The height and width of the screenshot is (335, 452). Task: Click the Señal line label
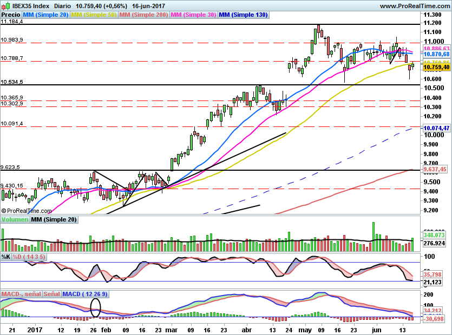tap(51, 294)
